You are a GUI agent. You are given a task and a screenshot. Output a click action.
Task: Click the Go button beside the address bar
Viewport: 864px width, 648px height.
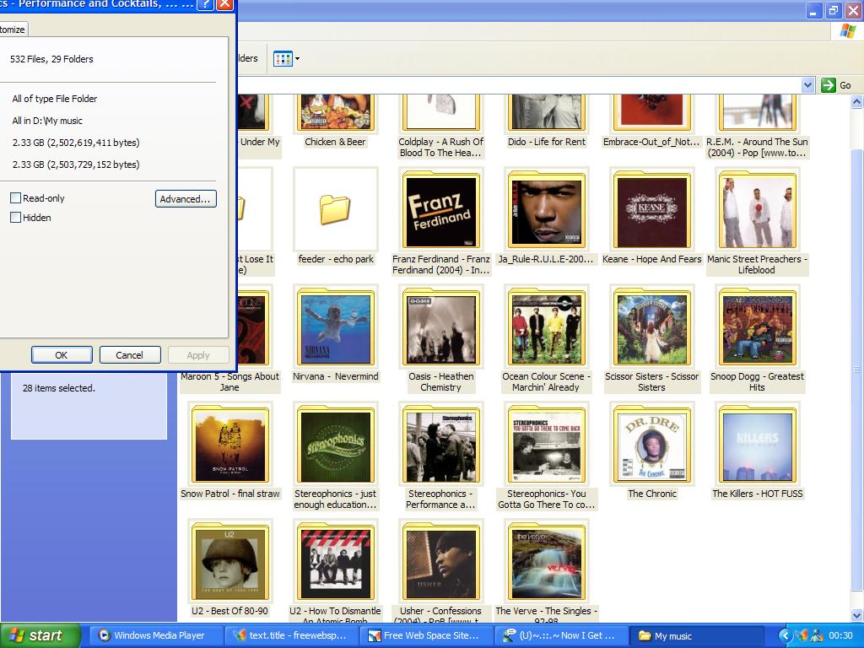[x=836, y=85]
